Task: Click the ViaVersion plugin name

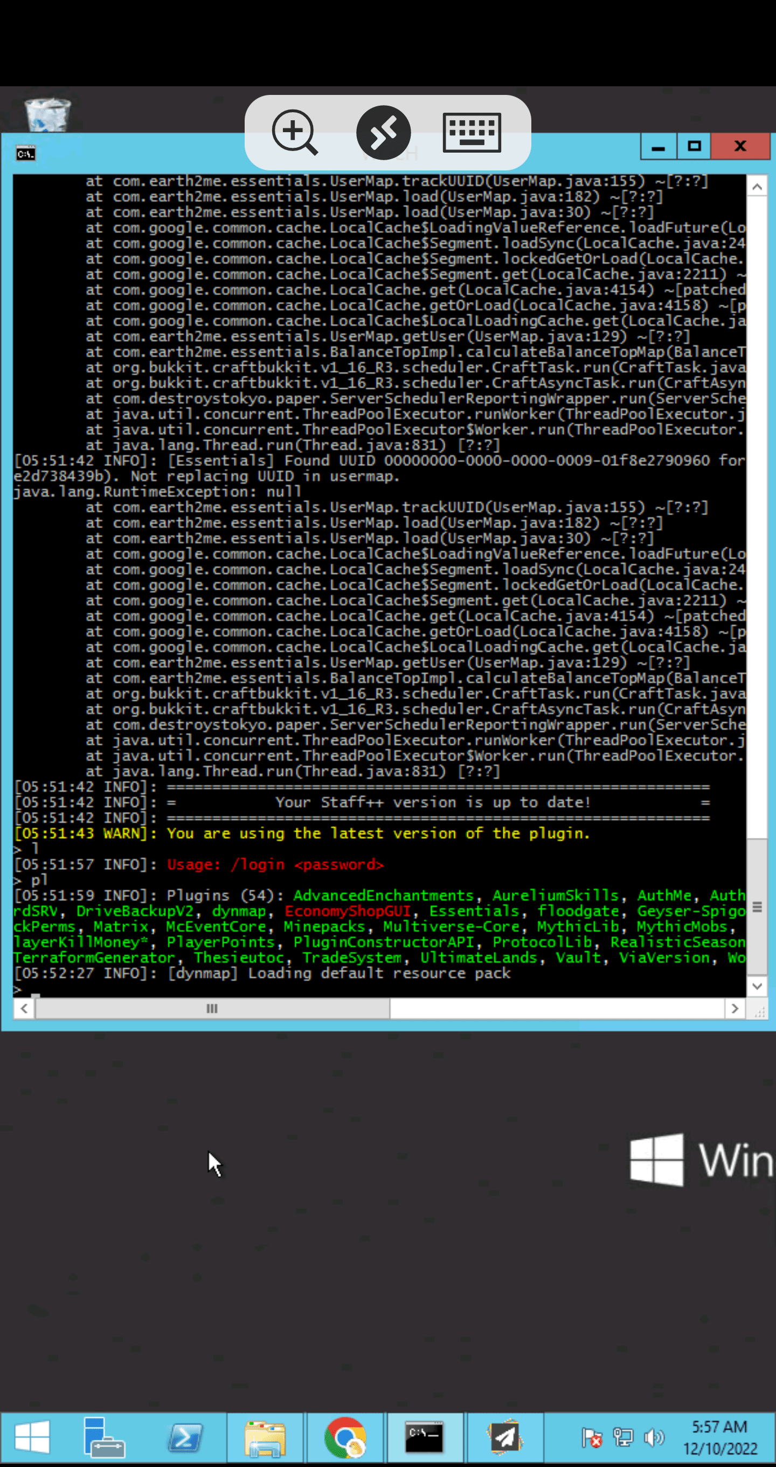Action: point(664,958)
